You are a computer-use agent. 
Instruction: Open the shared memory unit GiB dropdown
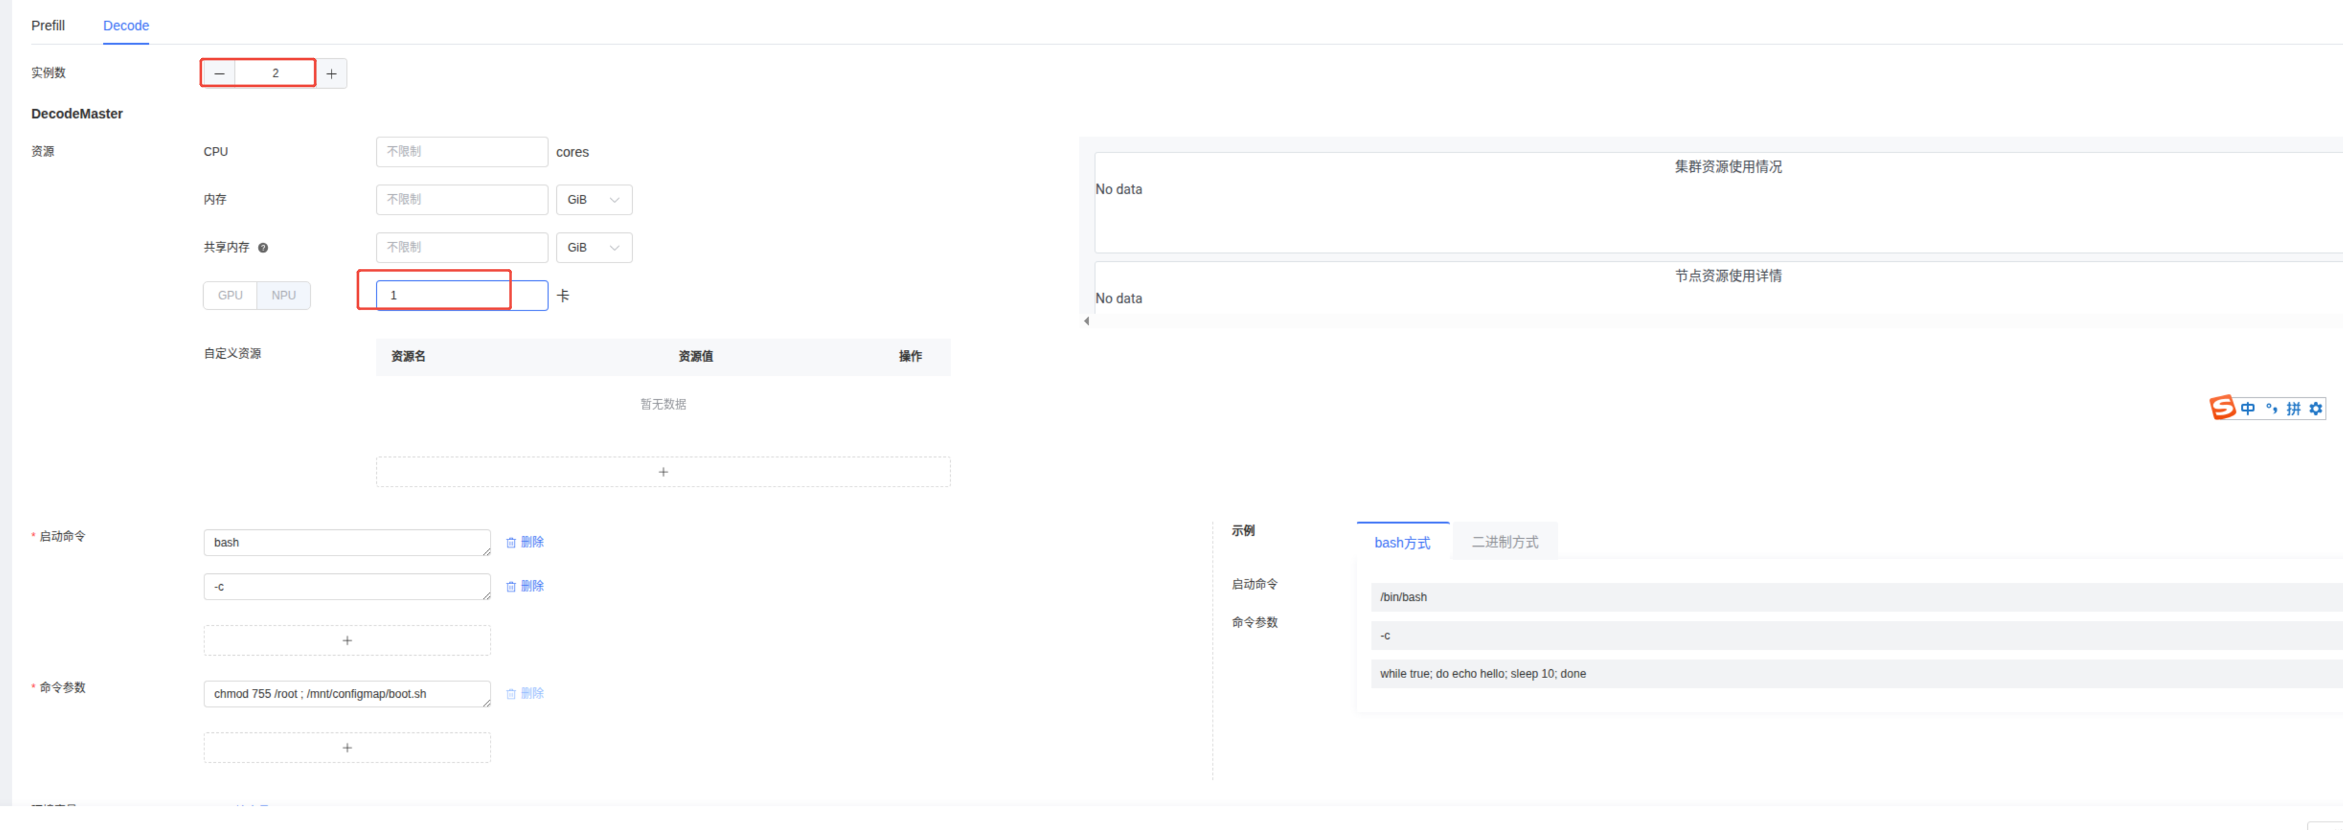click(594, 247)
